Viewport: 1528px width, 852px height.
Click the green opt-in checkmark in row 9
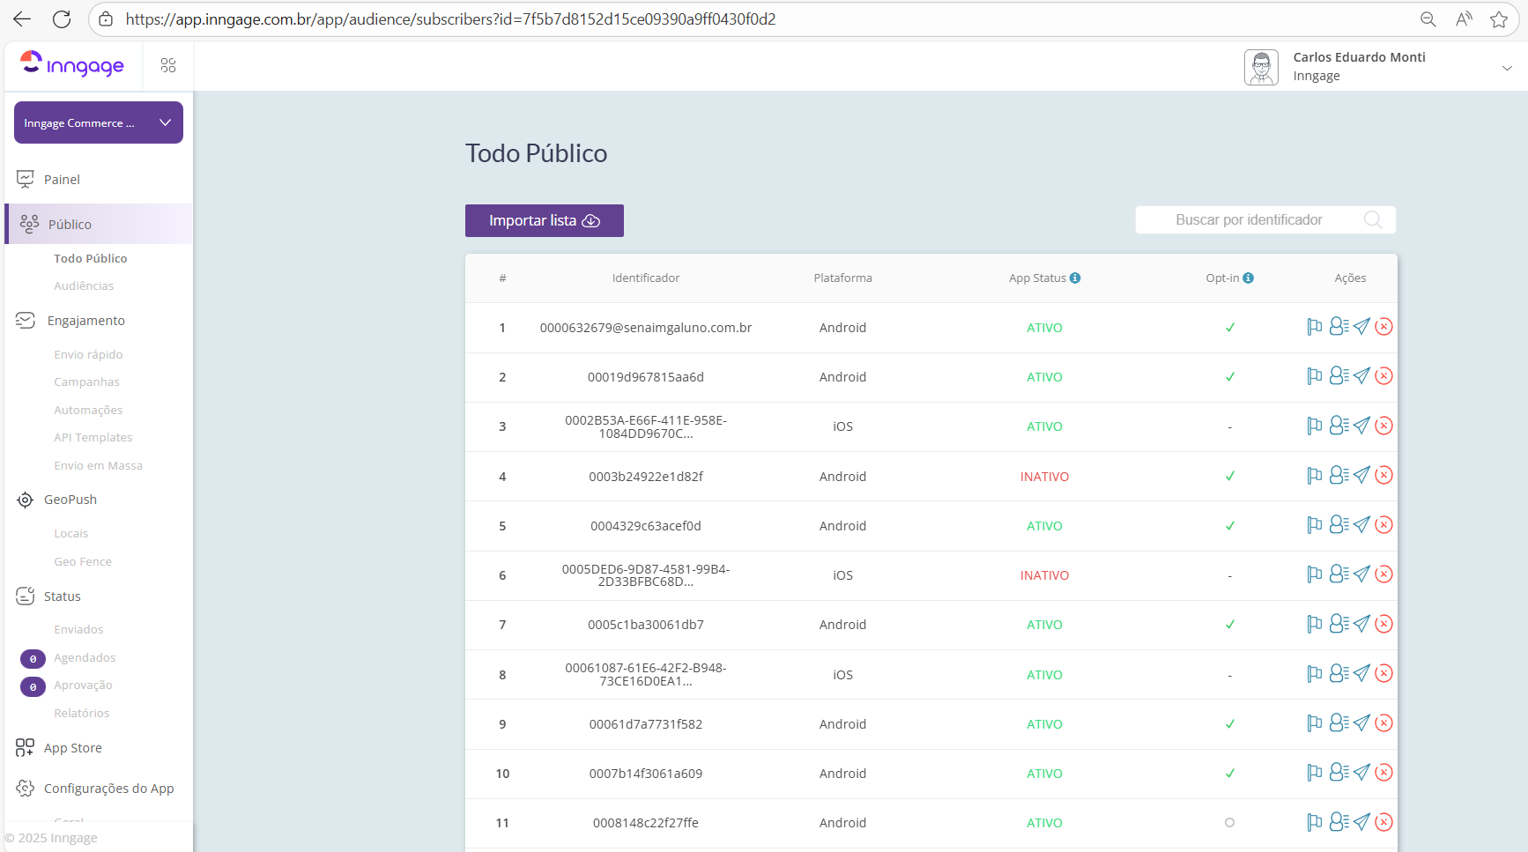pos(1229,724)
